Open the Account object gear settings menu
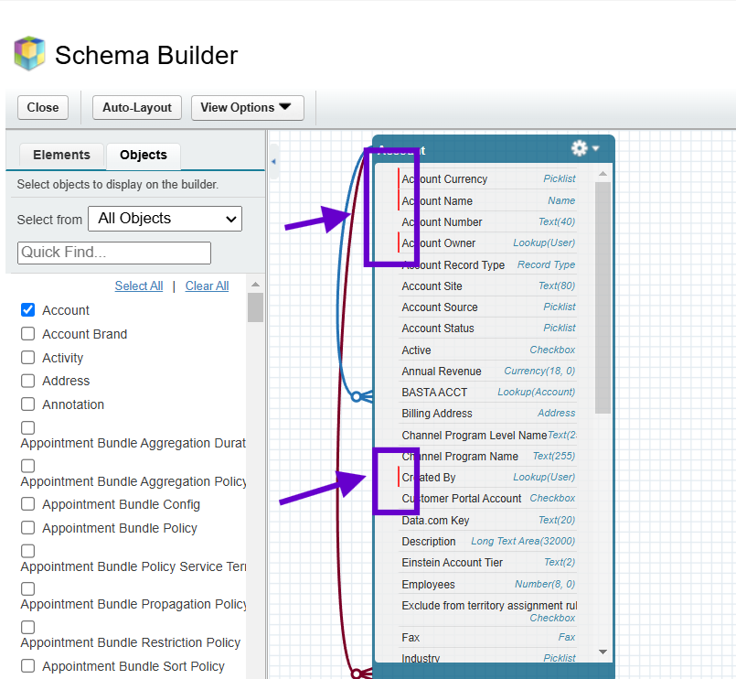Screen dimensions: 736x679 (x=585, y=148)
